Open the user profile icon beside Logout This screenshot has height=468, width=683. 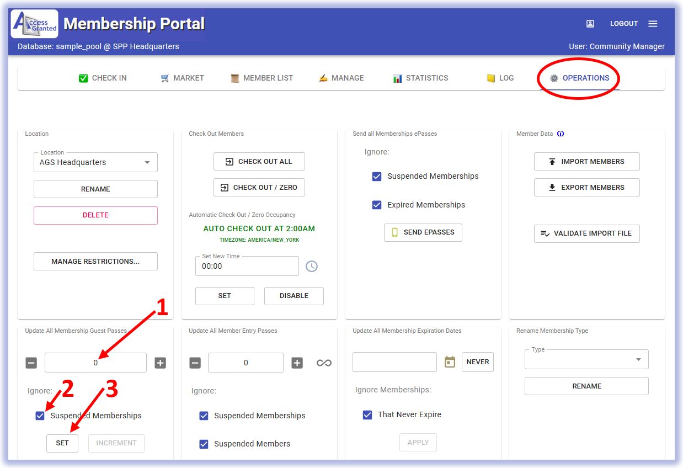(x=590, y=24)
